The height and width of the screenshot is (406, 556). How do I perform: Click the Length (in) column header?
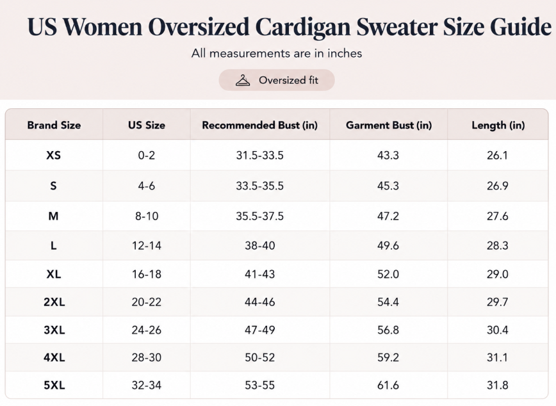point(498,125)
